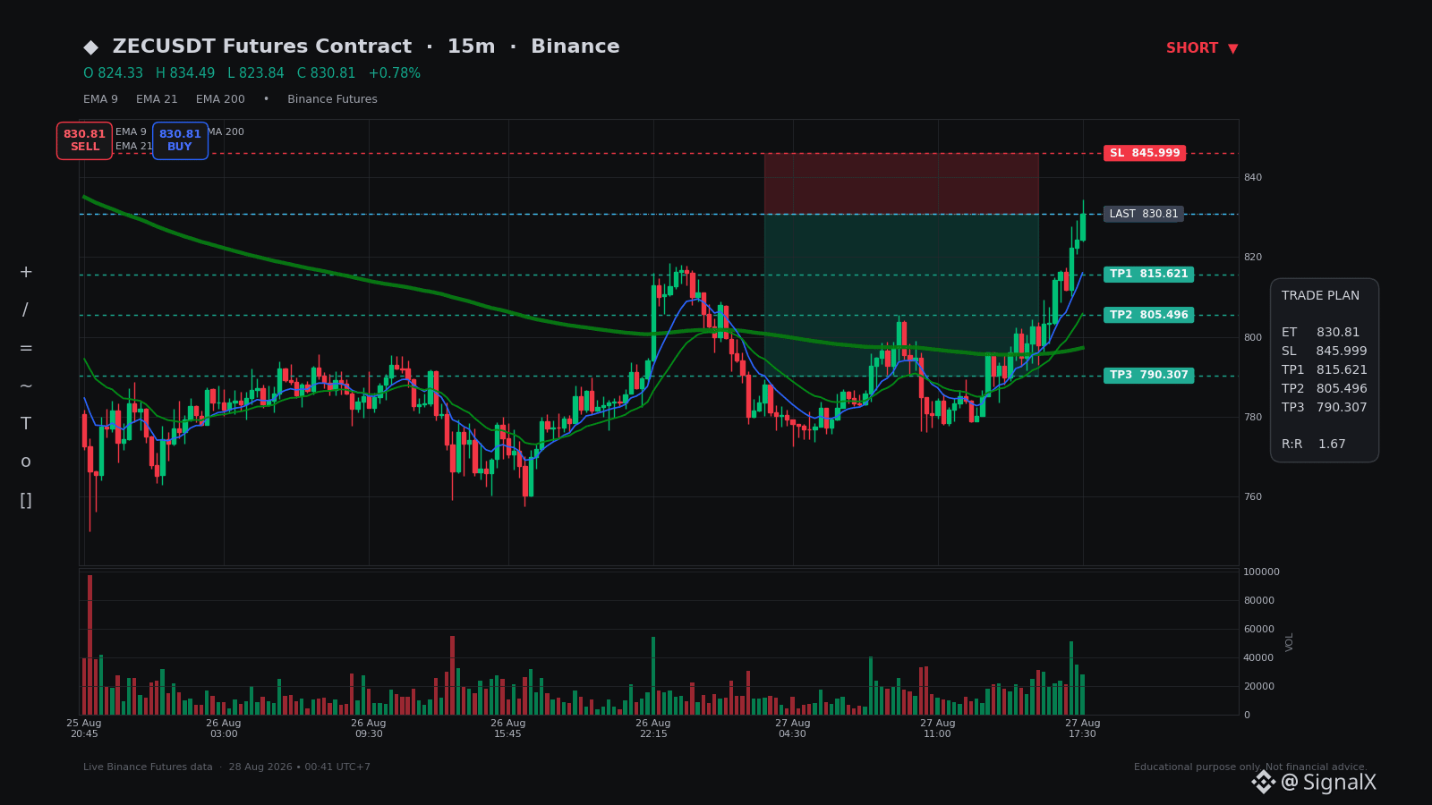Image resolution: width=1432 pixels, height=805 pixels.
Task: Click the +0.78% change value
Action: (395, 73)
